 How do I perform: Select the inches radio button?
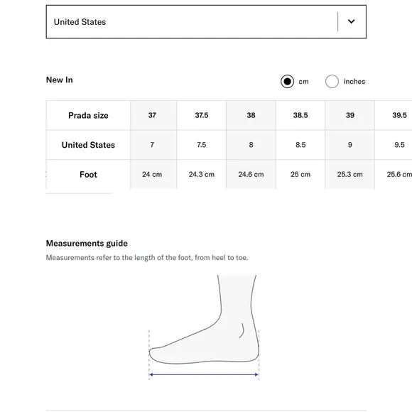point(332,82)
